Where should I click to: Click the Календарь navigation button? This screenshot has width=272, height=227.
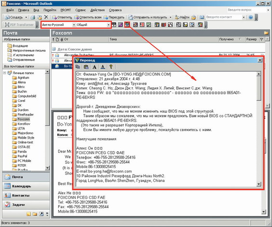coord(26,186)
